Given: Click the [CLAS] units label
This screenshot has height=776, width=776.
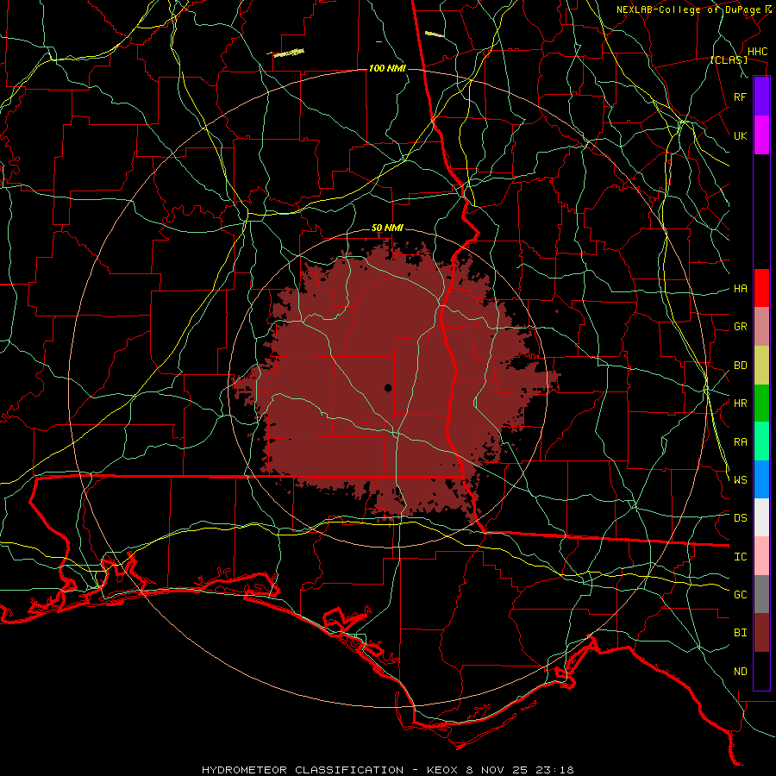Looking at the screenshot, I should [x=729, y=59].
